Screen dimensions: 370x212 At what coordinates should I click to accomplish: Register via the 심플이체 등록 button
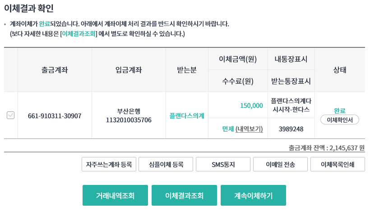click(x=166, y=165)
